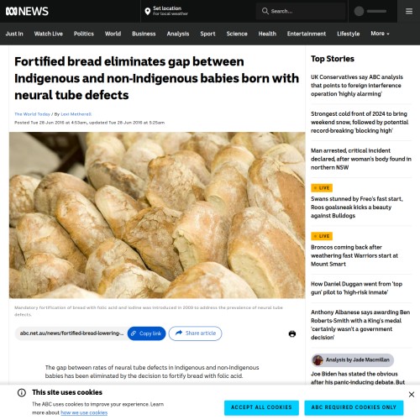The height and width of the screenshot is (420, 420).
Task: Dismiss the cookie banner with X
Action: point(412,395)
